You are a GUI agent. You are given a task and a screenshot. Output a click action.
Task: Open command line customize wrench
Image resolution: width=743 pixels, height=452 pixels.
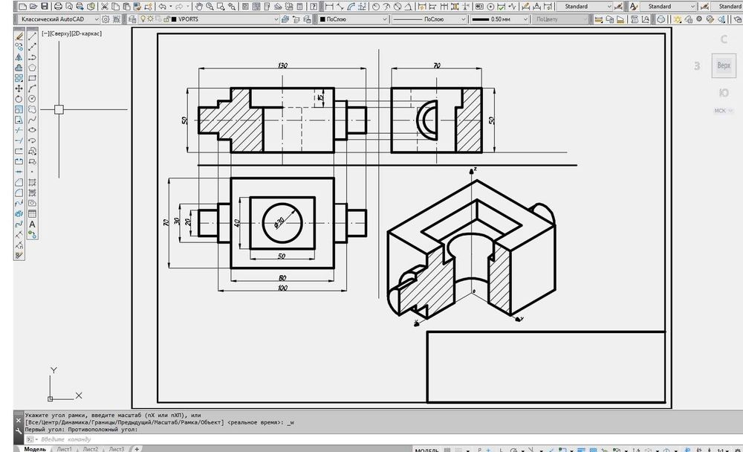(x=19, y=430)
